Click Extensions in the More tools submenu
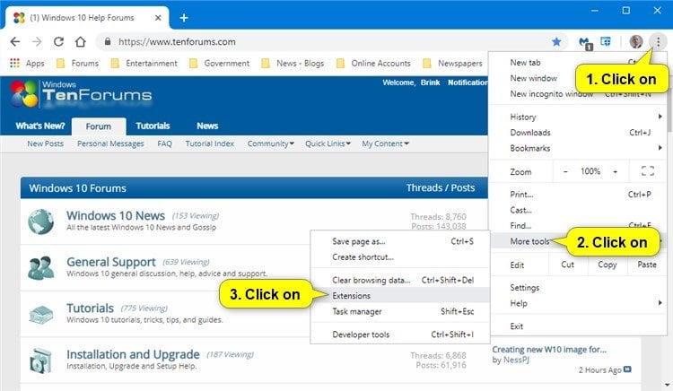Screen dimensions: 673x391 (x=400, y=295)
